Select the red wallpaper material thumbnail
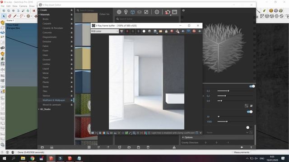The height and width of the screenshot is (162, 289). point(83,128)
